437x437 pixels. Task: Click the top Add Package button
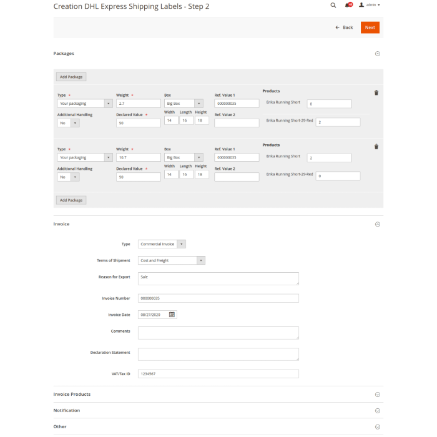pyautogui.click(x=71, y=77)
